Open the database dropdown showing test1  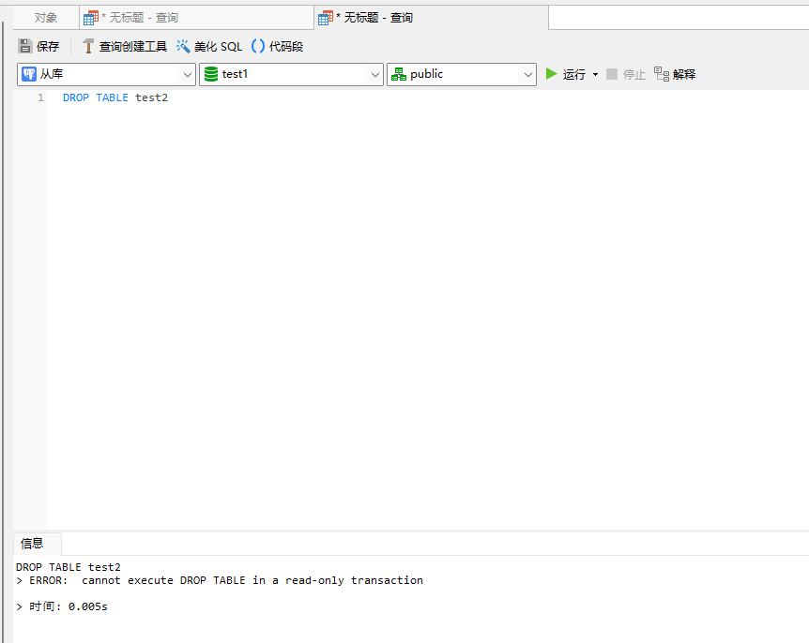(x=291, y=74)
